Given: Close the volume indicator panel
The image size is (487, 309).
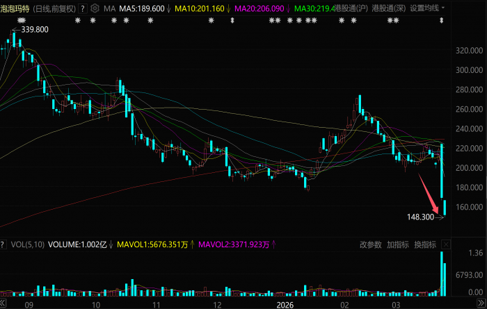Looking at the screenshot, I should point(446,244).
